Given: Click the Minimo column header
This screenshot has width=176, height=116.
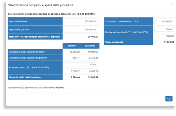Looking at the screenshot, I should click(72, 46).
